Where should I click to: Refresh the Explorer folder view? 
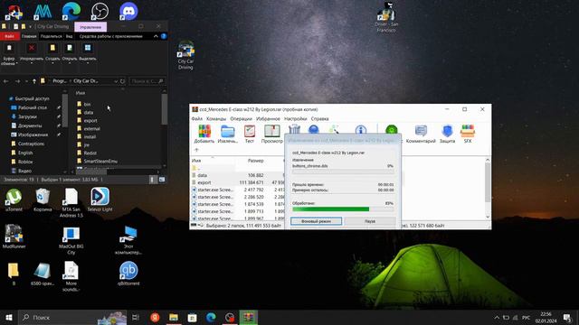[123, 81]
